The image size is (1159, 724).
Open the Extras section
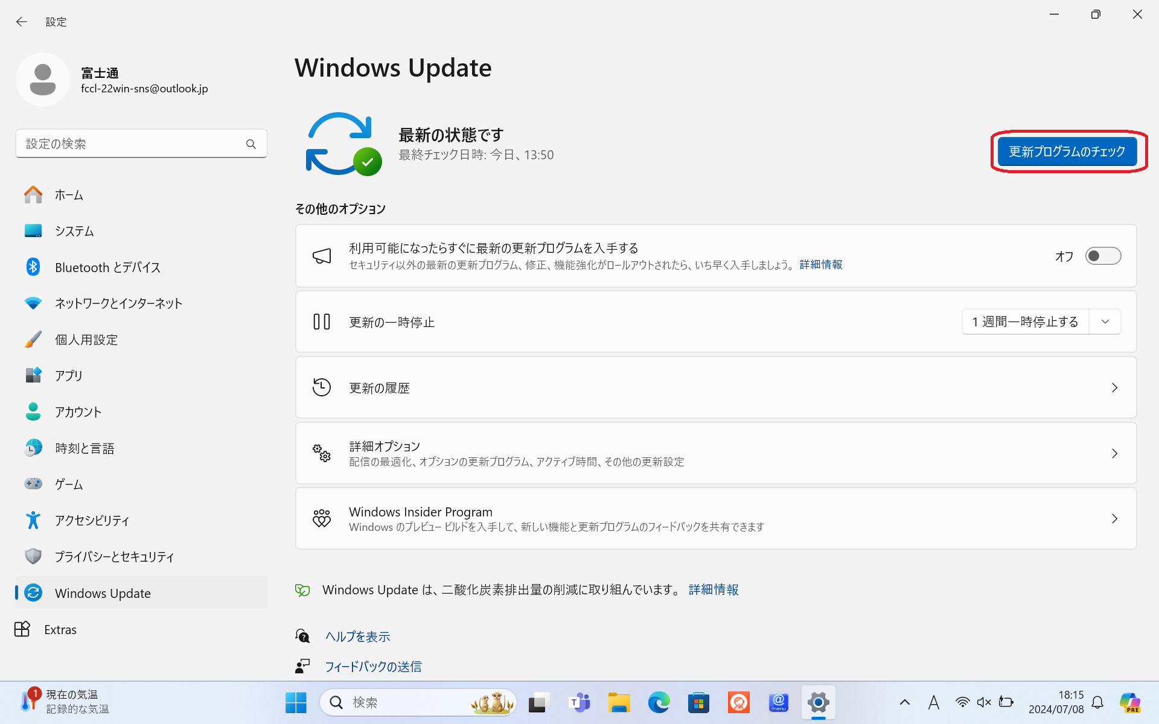tap(60, 629)
